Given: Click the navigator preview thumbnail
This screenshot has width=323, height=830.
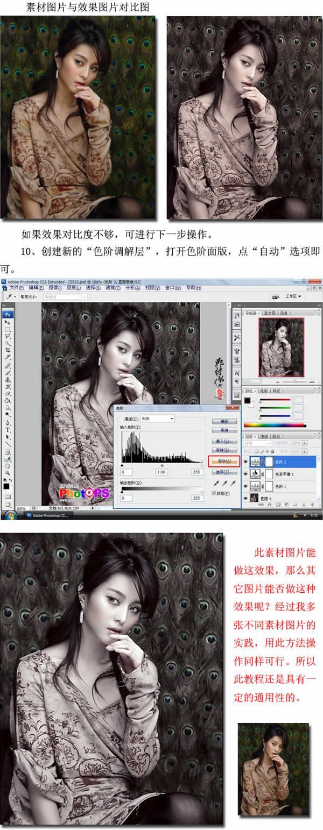Looking at the screenshot, I should click(282, 347).
